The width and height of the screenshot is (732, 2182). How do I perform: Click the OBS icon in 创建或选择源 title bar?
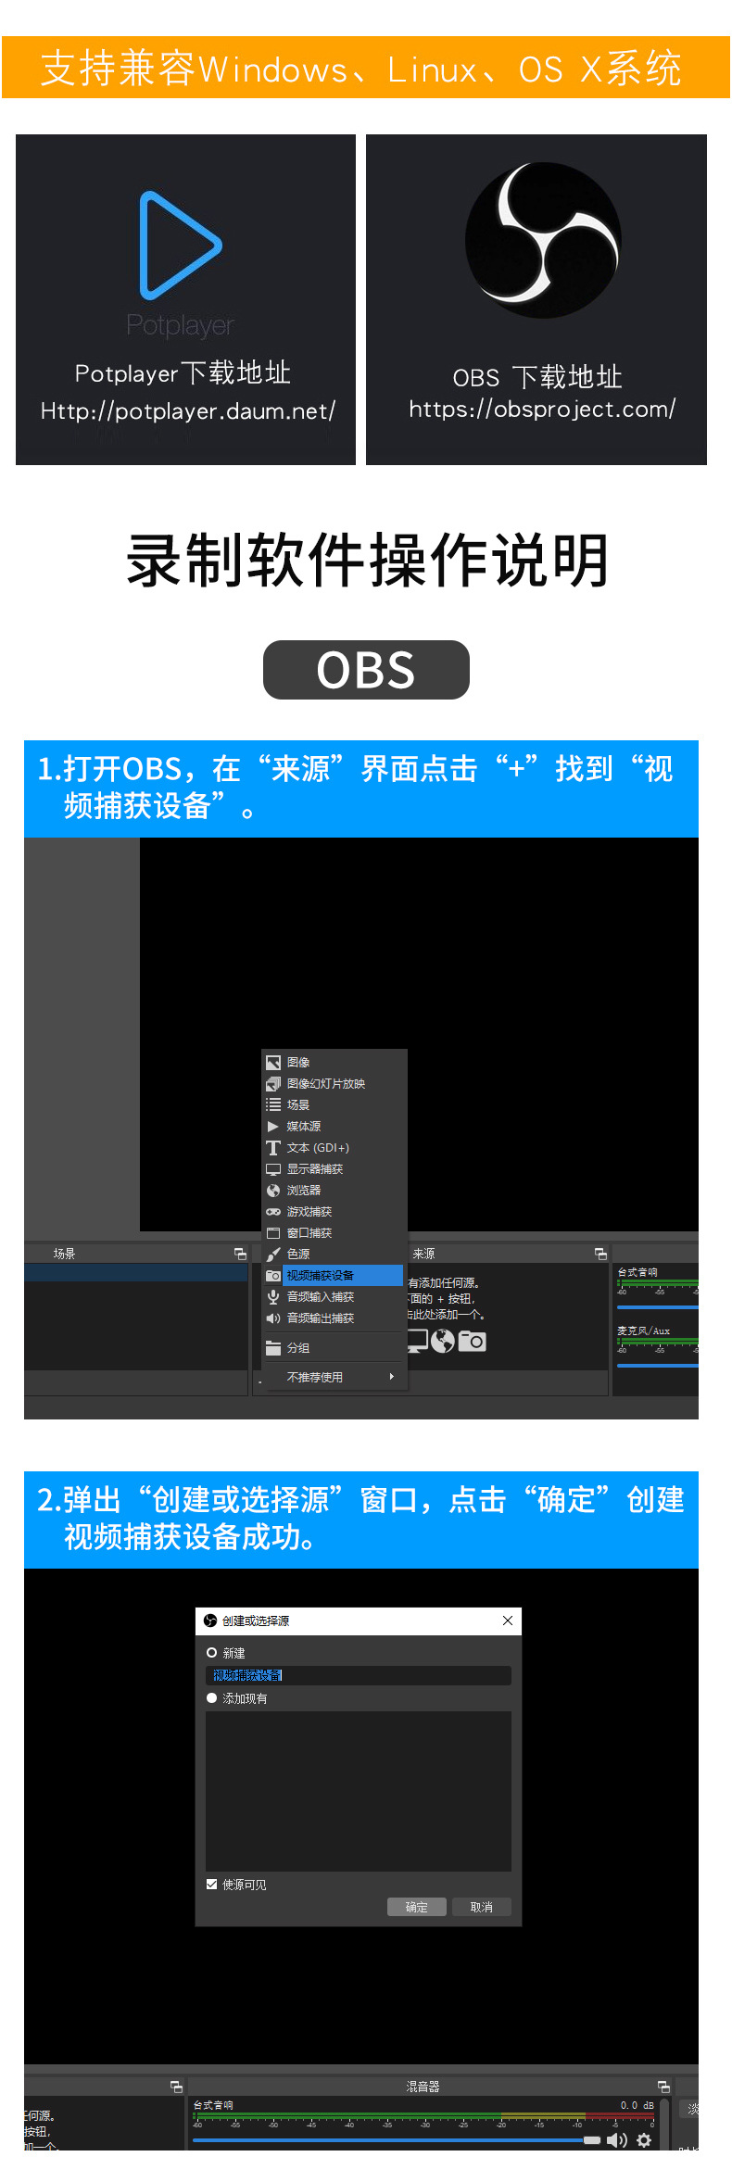pos(210,1621)
